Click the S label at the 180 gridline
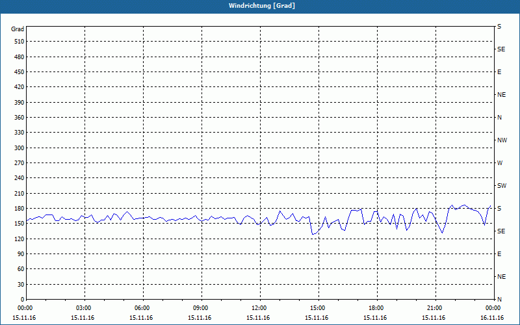The width and height of the screenshot is (520, 325). (499, 209)
